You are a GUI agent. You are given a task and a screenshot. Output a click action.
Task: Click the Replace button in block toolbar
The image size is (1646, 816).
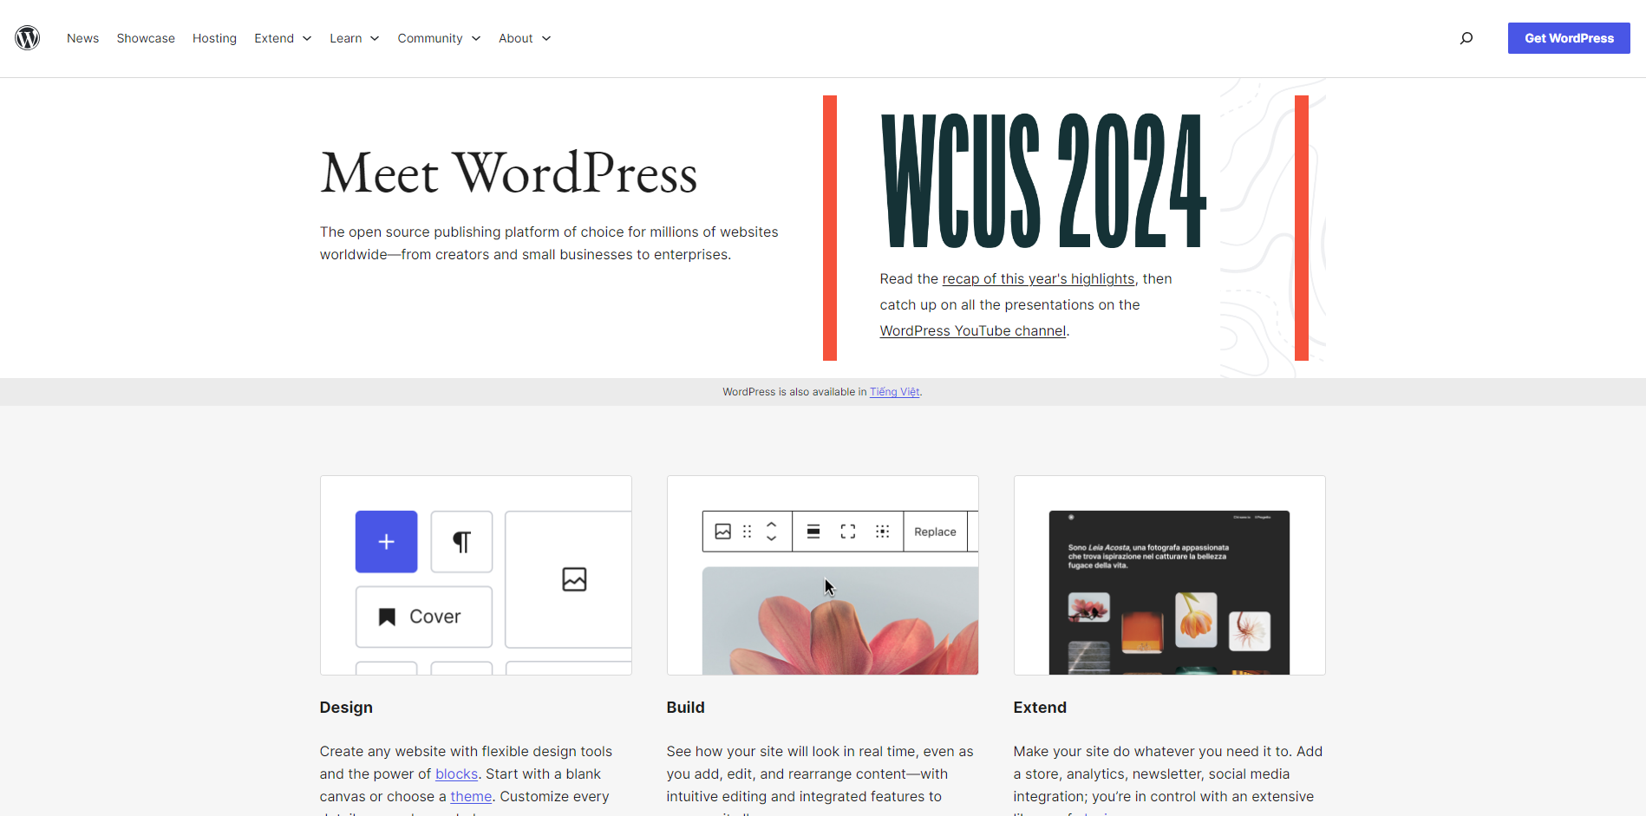(x=935, y=532)
